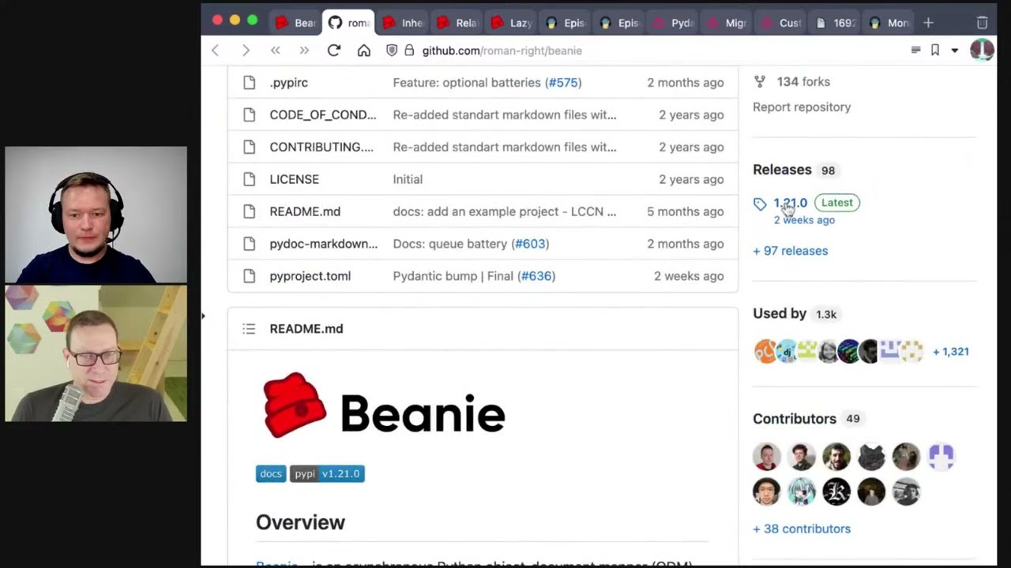Click the pypi v1.21.0 badge
This screenshot has height=568, width=1011.
[x=326, y=473]
